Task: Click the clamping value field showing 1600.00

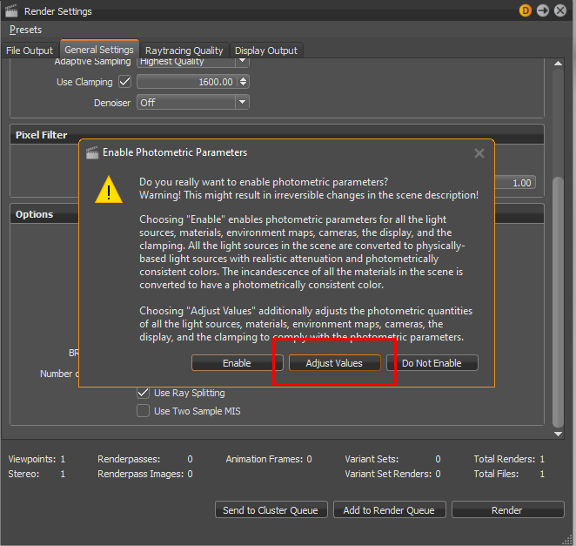Action: tap(187, 82)
